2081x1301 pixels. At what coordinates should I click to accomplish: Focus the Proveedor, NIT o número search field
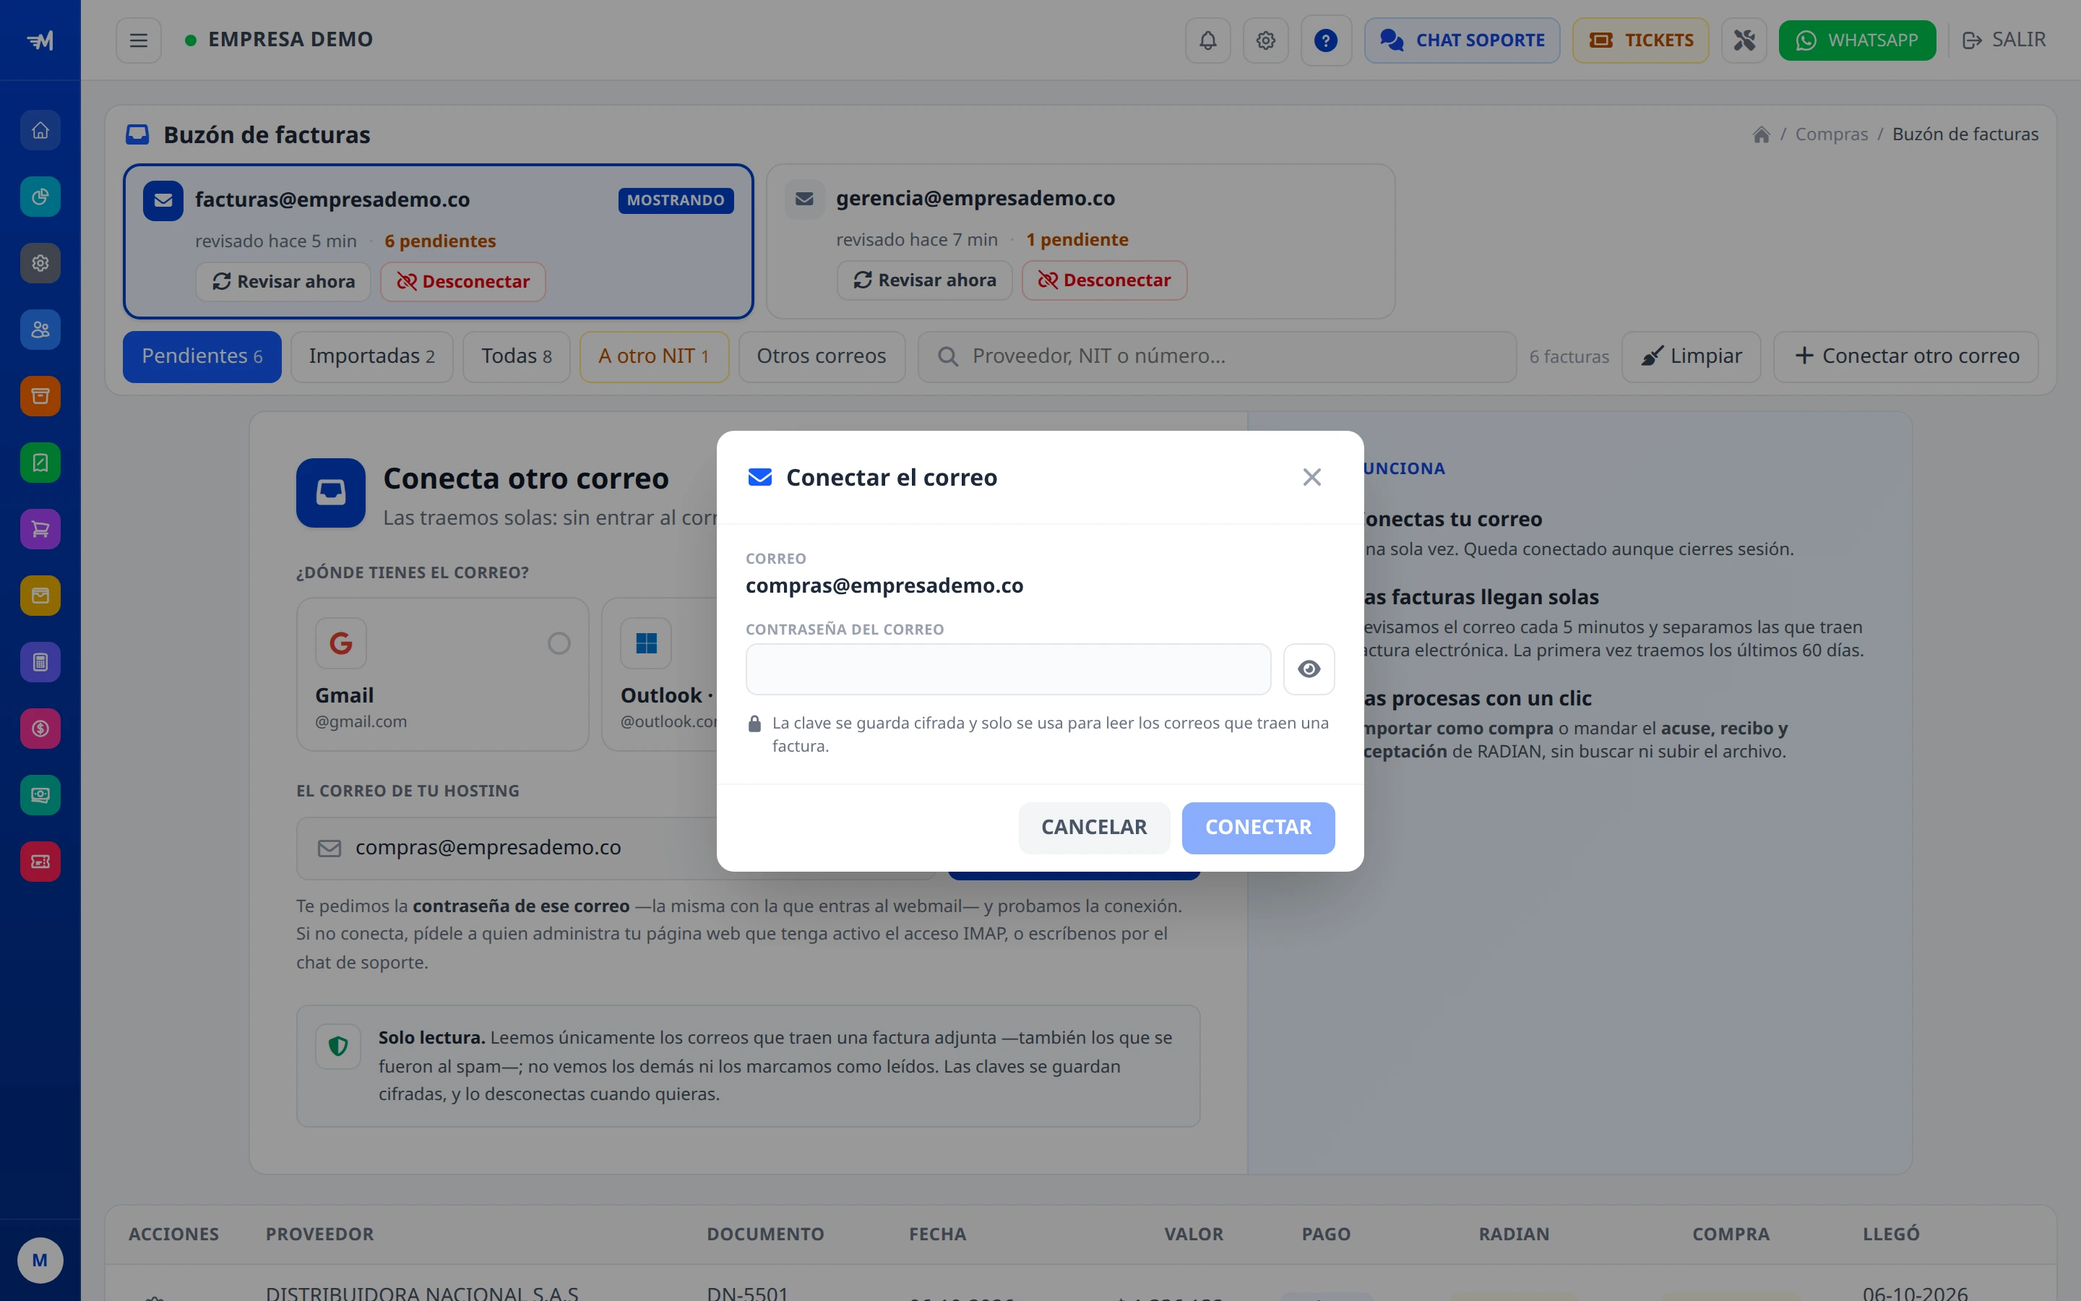tap(1217, 356)
